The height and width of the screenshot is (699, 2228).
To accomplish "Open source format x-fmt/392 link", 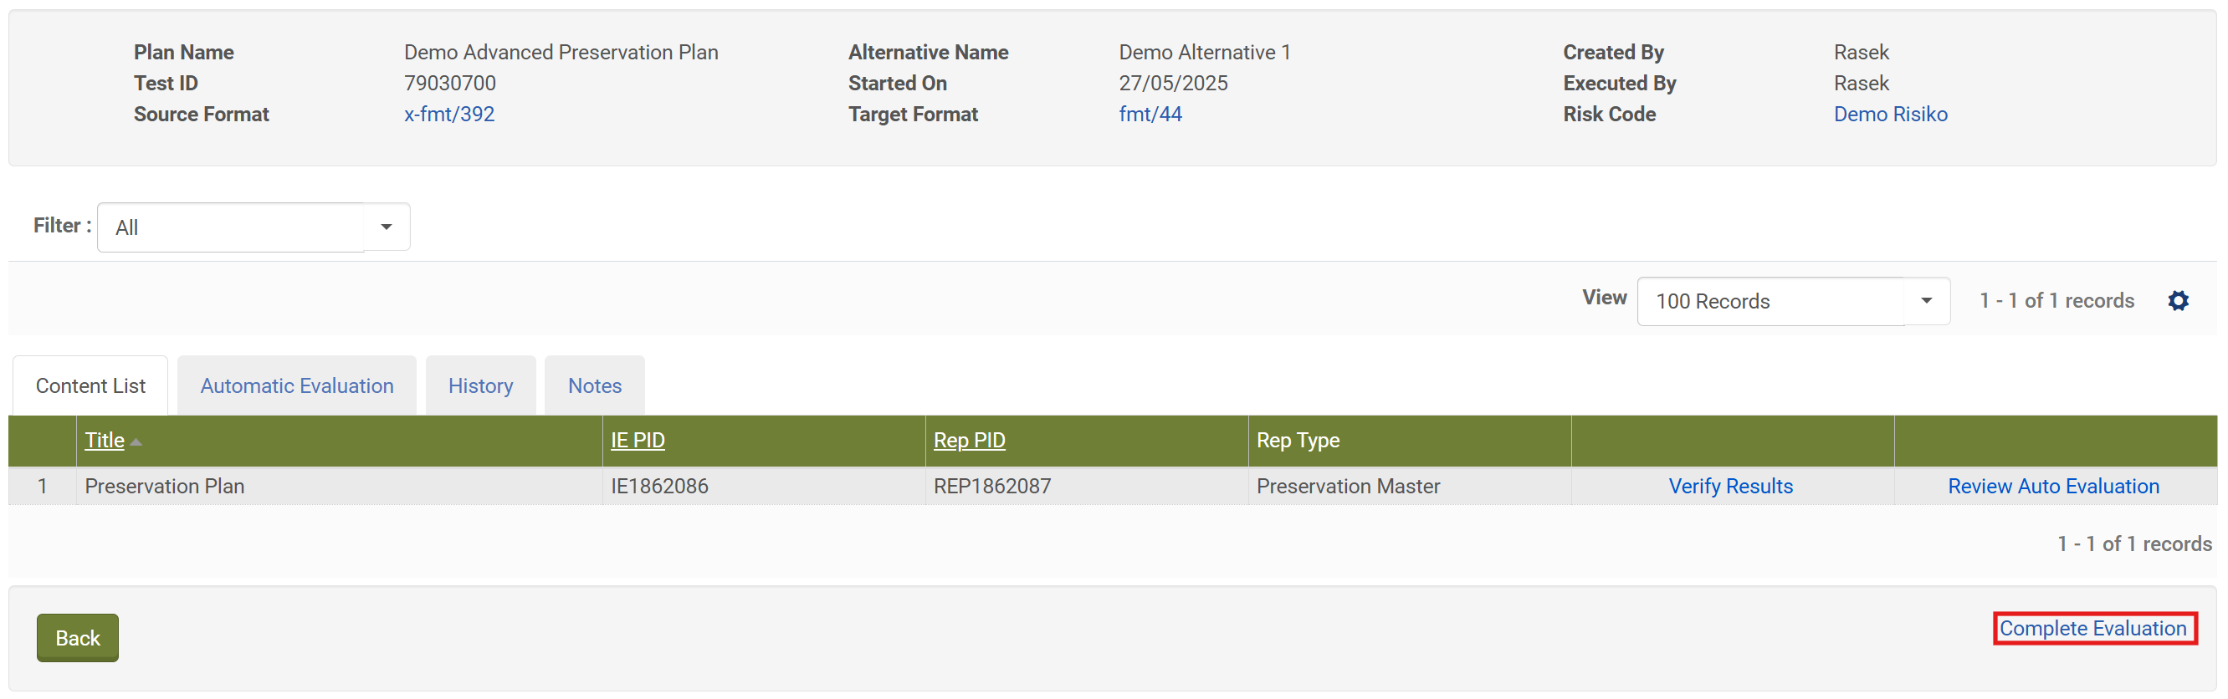I will (x=449, y=114).
